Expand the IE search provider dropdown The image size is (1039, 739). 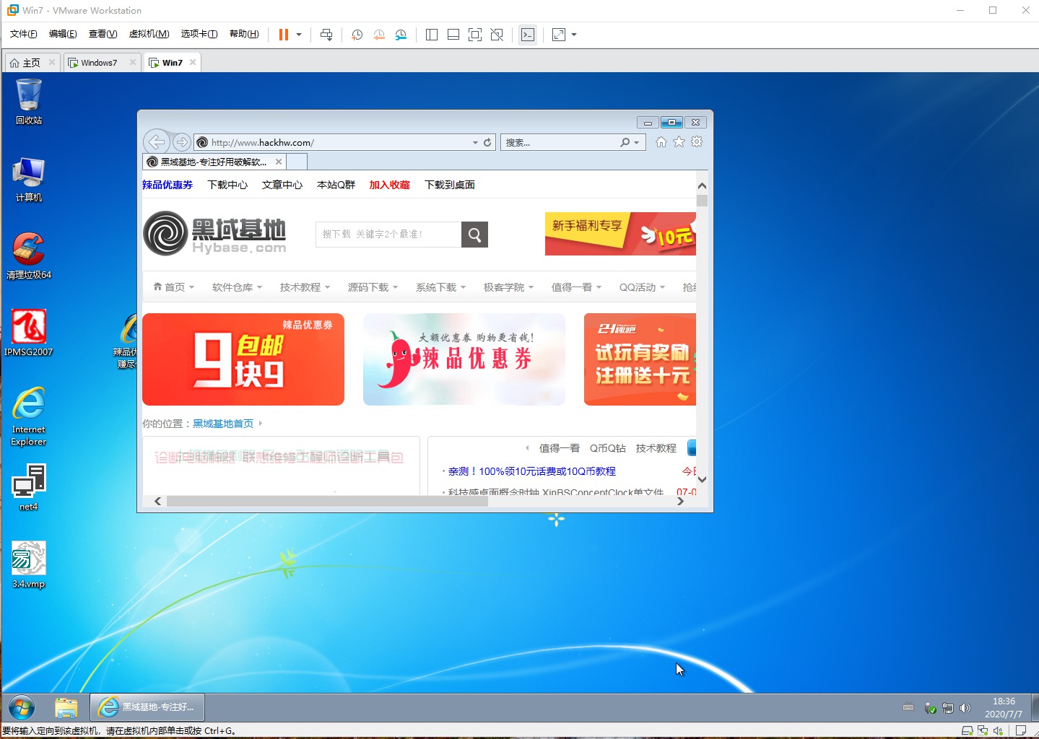pos(636,143)
